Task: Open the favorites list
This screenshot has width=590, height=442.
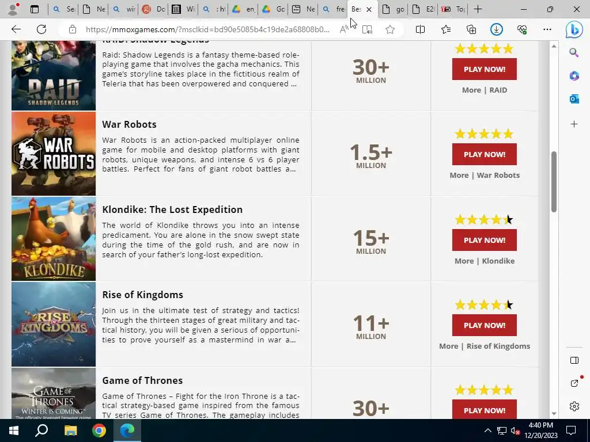Action: click(x=445, y=29)
